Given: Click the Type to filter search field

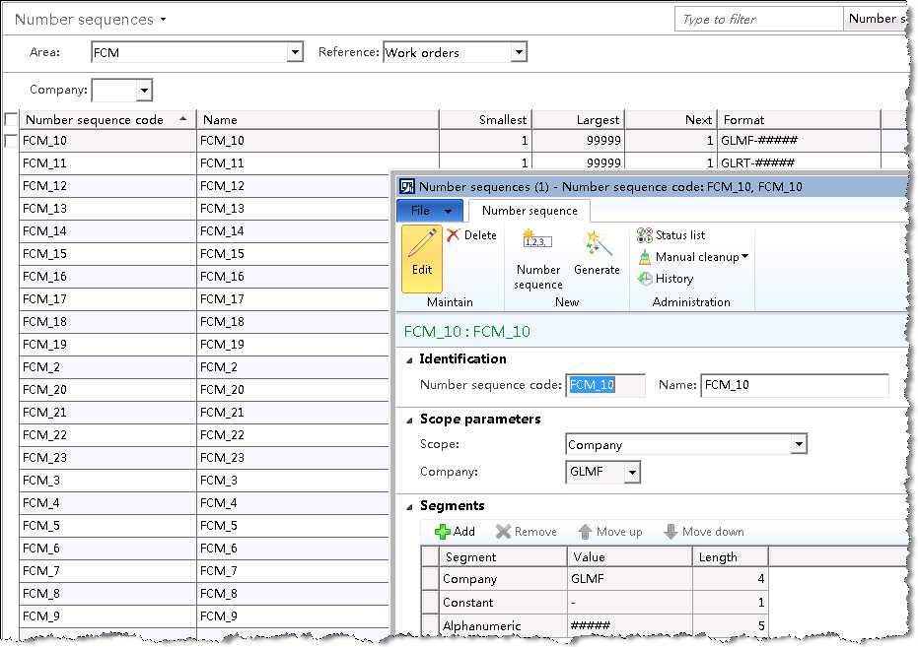Looking at the screenshot, I should (759, 20).
